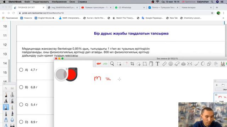The image size is (227, 127).
Task: Open the Brush Palette icon in toolbar
Action: (x=222, y=64)
